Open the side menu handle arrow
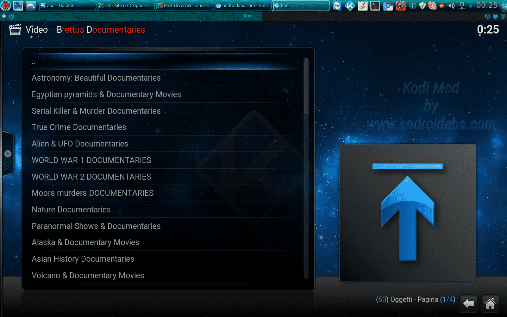507x317 pixels. pos(8,154)
